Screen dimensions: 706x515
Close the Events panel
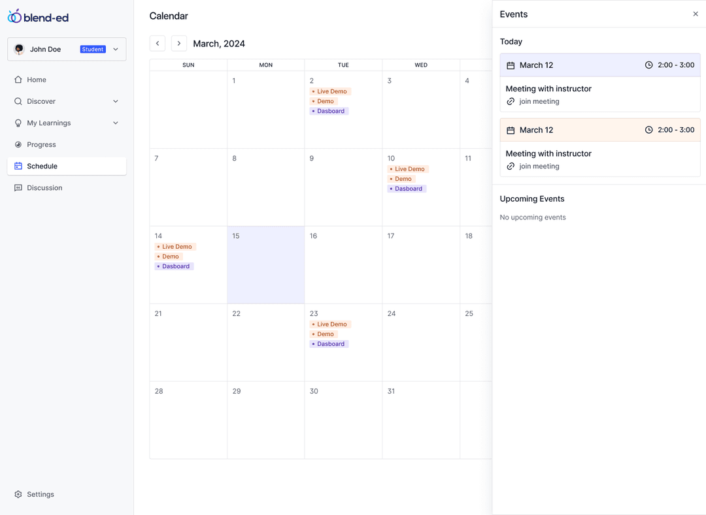coord(695,14)
